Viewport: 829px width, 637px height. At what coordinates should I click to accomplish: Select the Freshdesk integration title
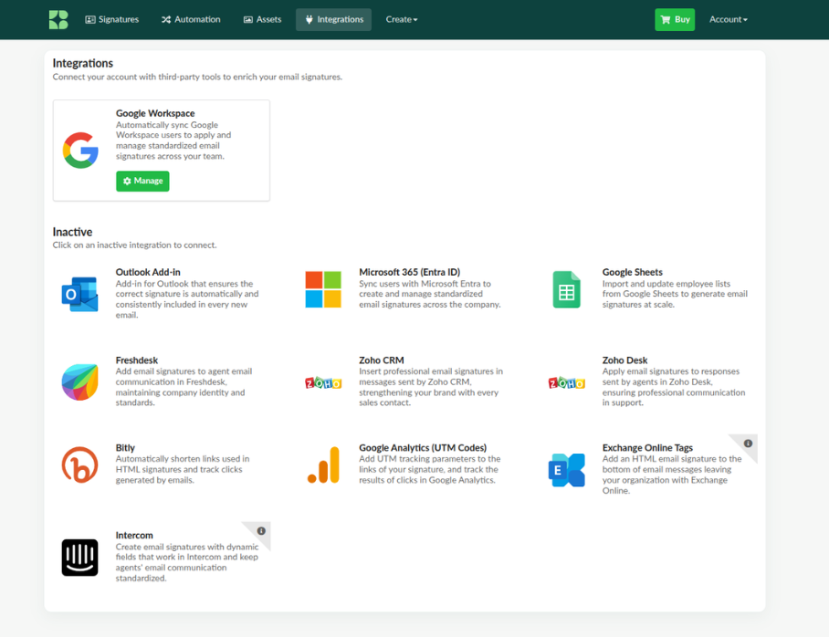(136, 360)
